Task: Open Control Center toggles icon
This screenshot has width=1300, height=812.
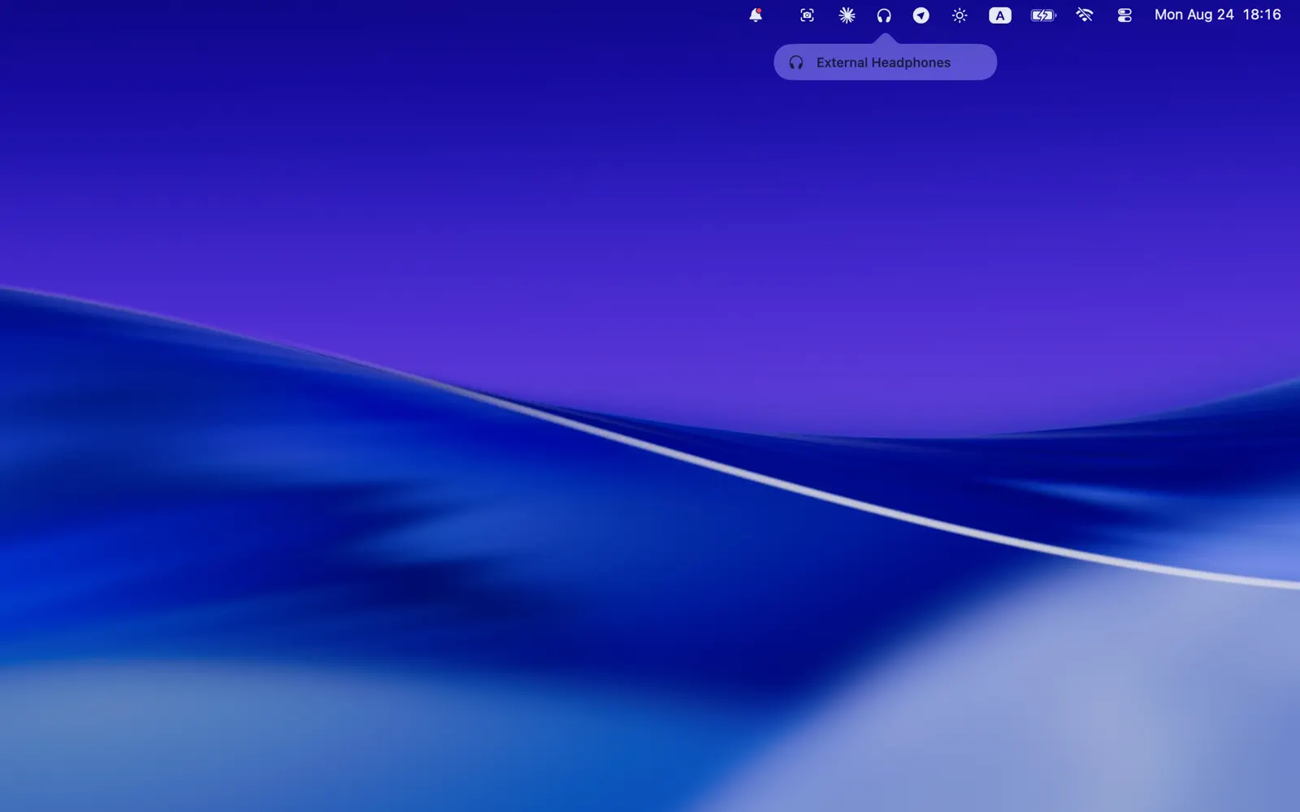Action: tap(1124, 15)
